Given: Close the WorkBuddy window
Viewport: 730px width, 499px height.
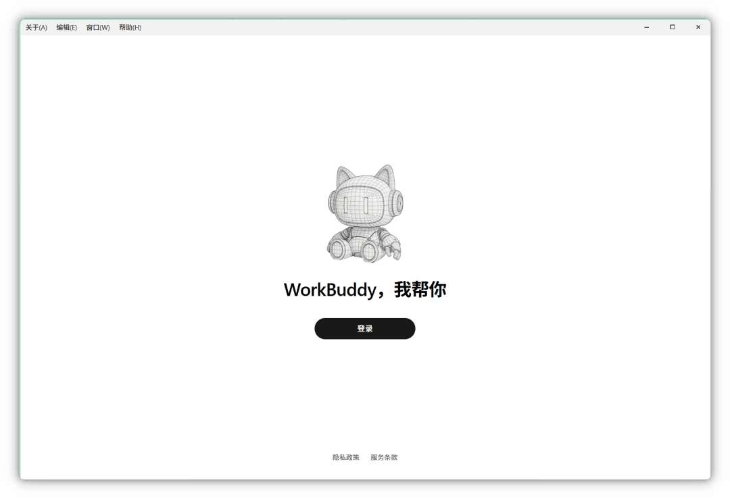Looking at the screenshot, I should [x=698, y=27].
